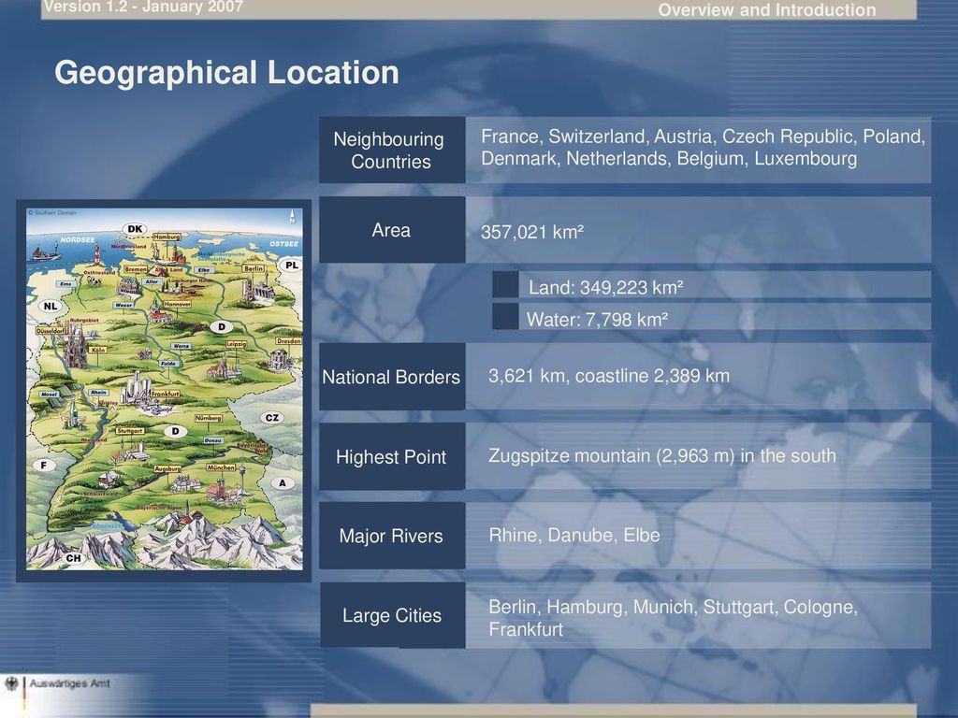958x718 pixels.
Task: Click the CZ country marker on map
Action: click(x=272, y=418)
